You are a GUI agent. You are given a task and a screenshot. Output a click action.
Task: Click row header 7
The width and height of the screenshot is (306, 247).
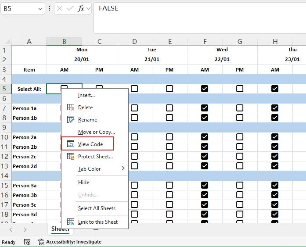[6, 108]
